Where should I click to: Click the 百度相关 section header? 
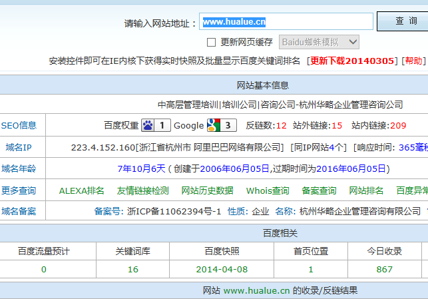pos(280,233)
